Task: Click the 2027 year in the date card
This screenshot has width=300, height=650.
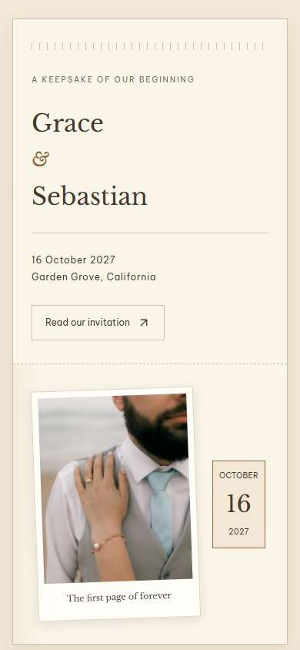Action: click(238, 532)
